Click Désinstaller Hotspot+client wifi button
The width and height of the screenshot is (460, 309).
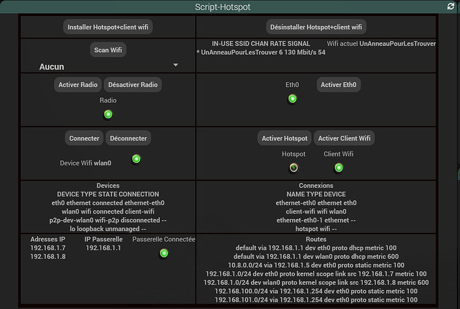click(x=316, y=27)
